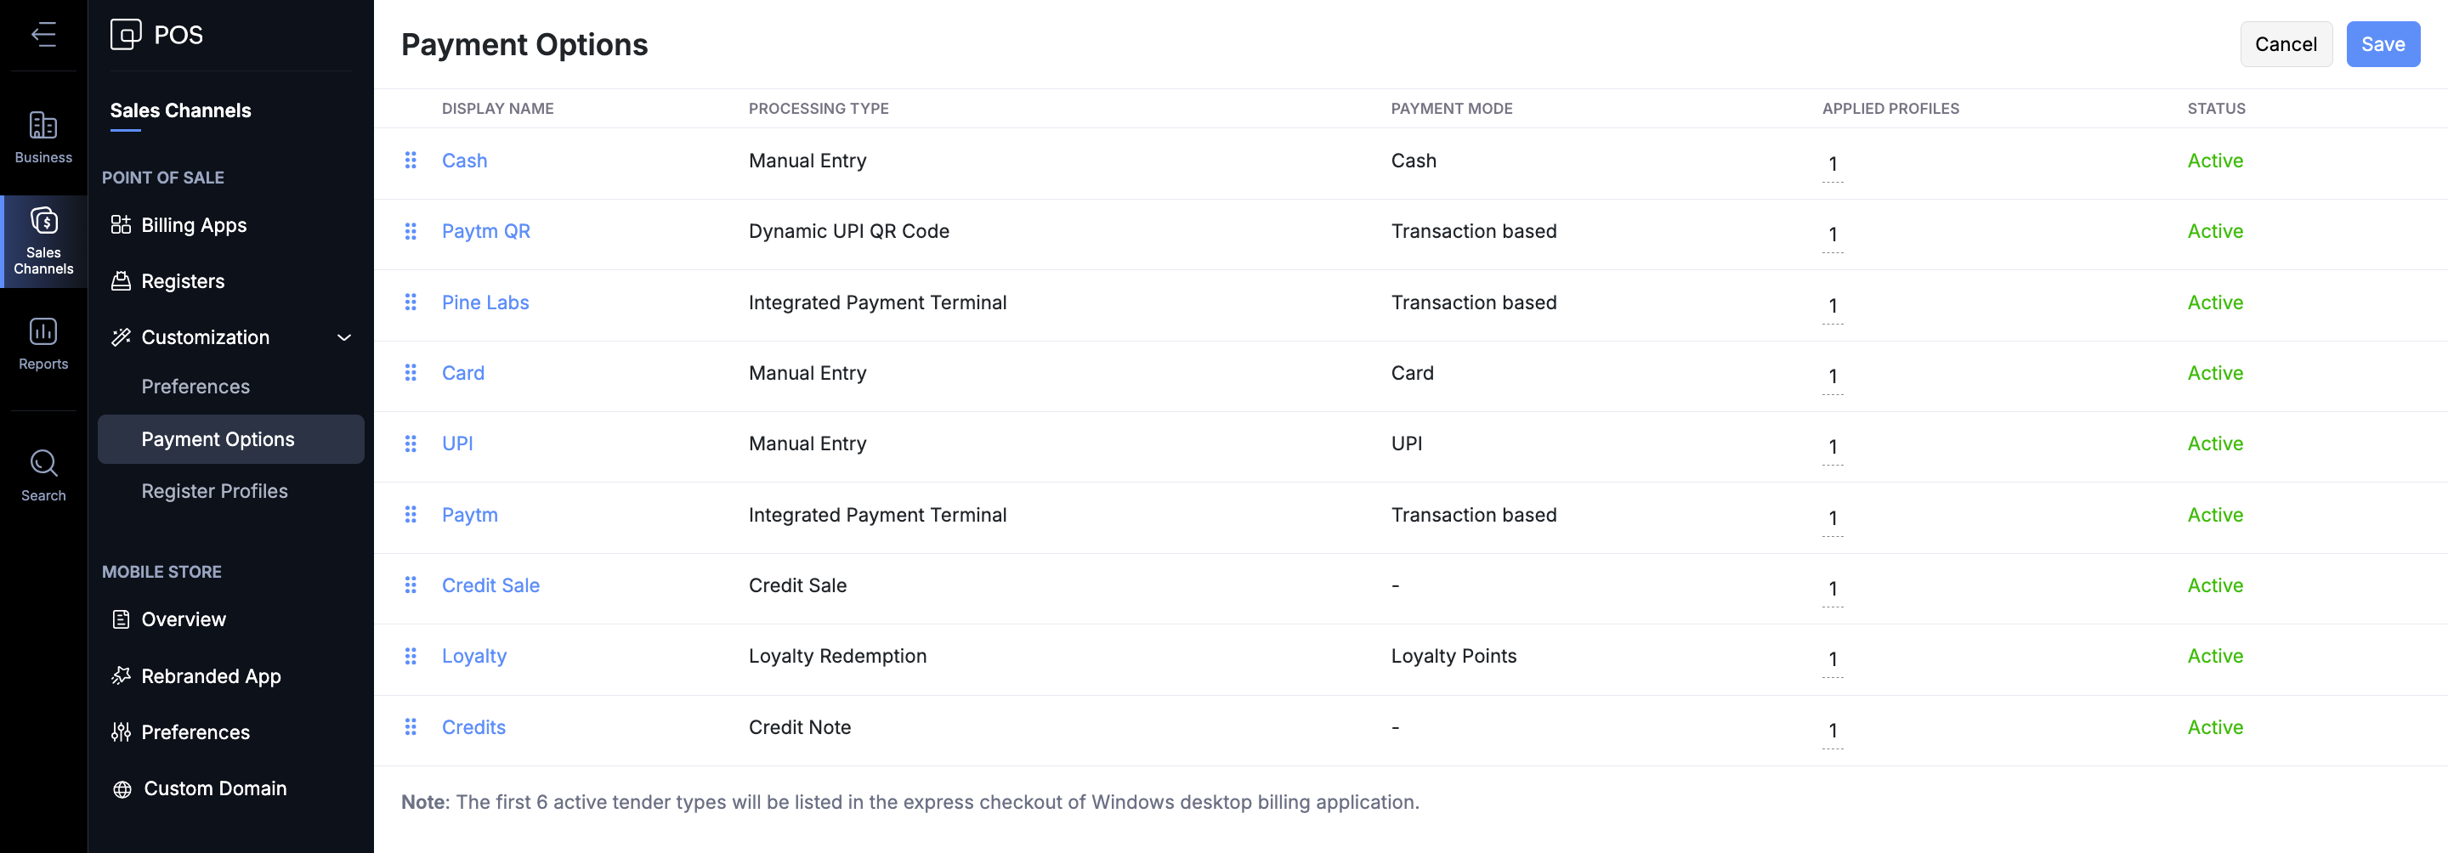Go to Register Profiles

click(215, 491)
